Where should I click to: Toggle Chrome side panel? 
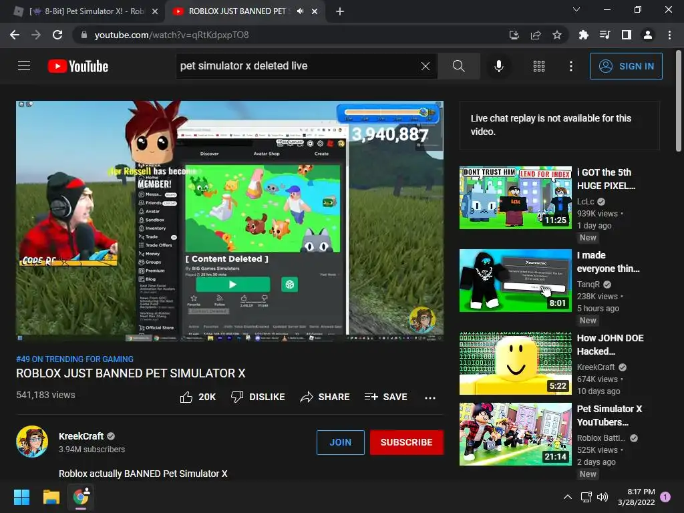(x=627, y=35)
